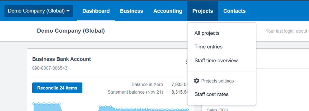Go to the Dashboard tab
Image resolution: width=309 pixels, height=111 pixels.
pyautogui.click(x=96, y=11)
